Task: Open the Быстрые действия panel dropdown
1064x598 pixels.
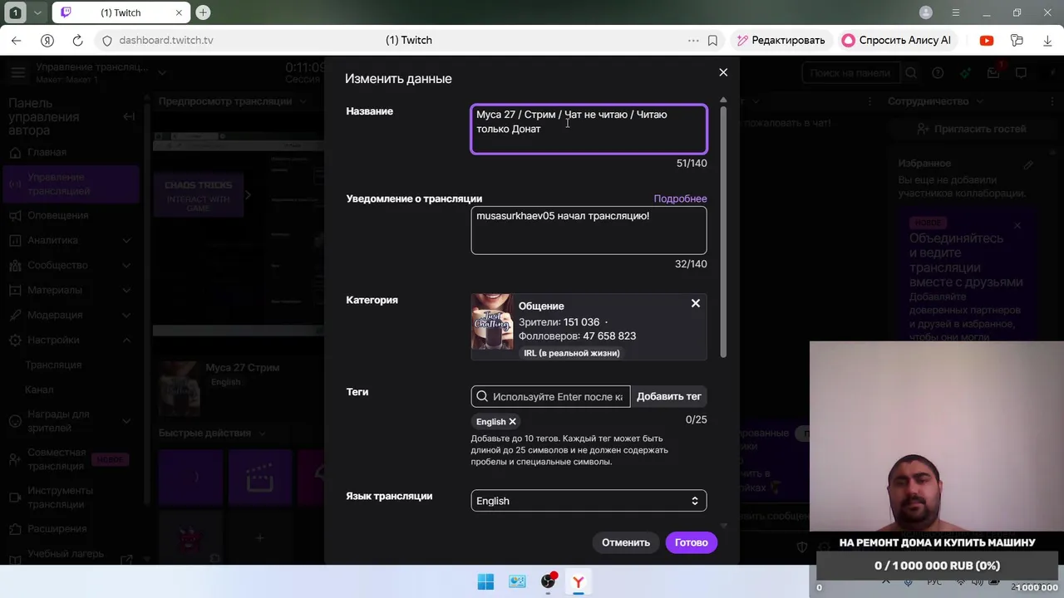Action: [x=261, y=433]
